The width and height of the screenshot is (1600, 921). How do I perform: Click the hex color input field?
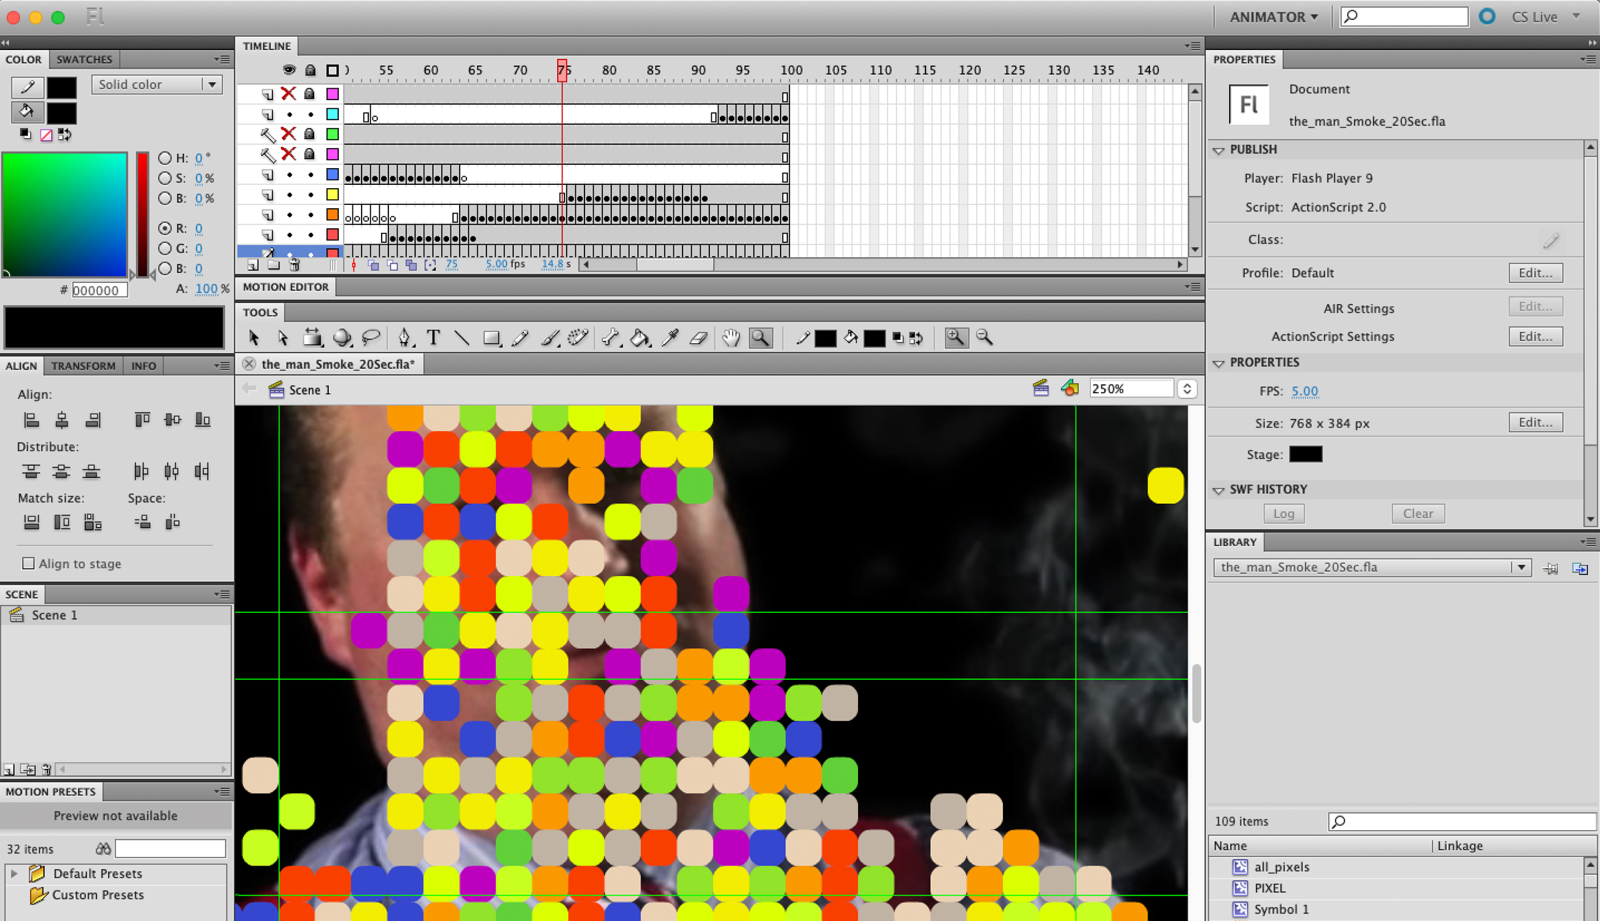coord(99,290)
